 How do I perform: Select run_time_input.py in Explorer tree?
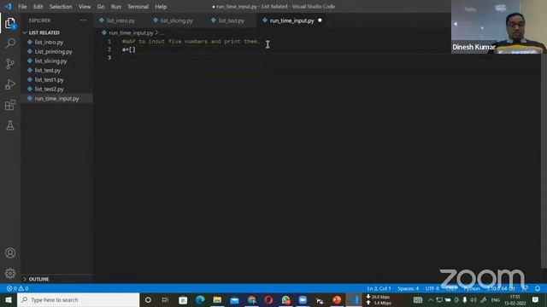57,99
